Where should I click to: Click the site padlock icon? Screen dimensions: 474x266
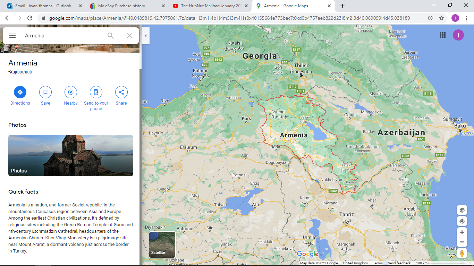(44, 18)
